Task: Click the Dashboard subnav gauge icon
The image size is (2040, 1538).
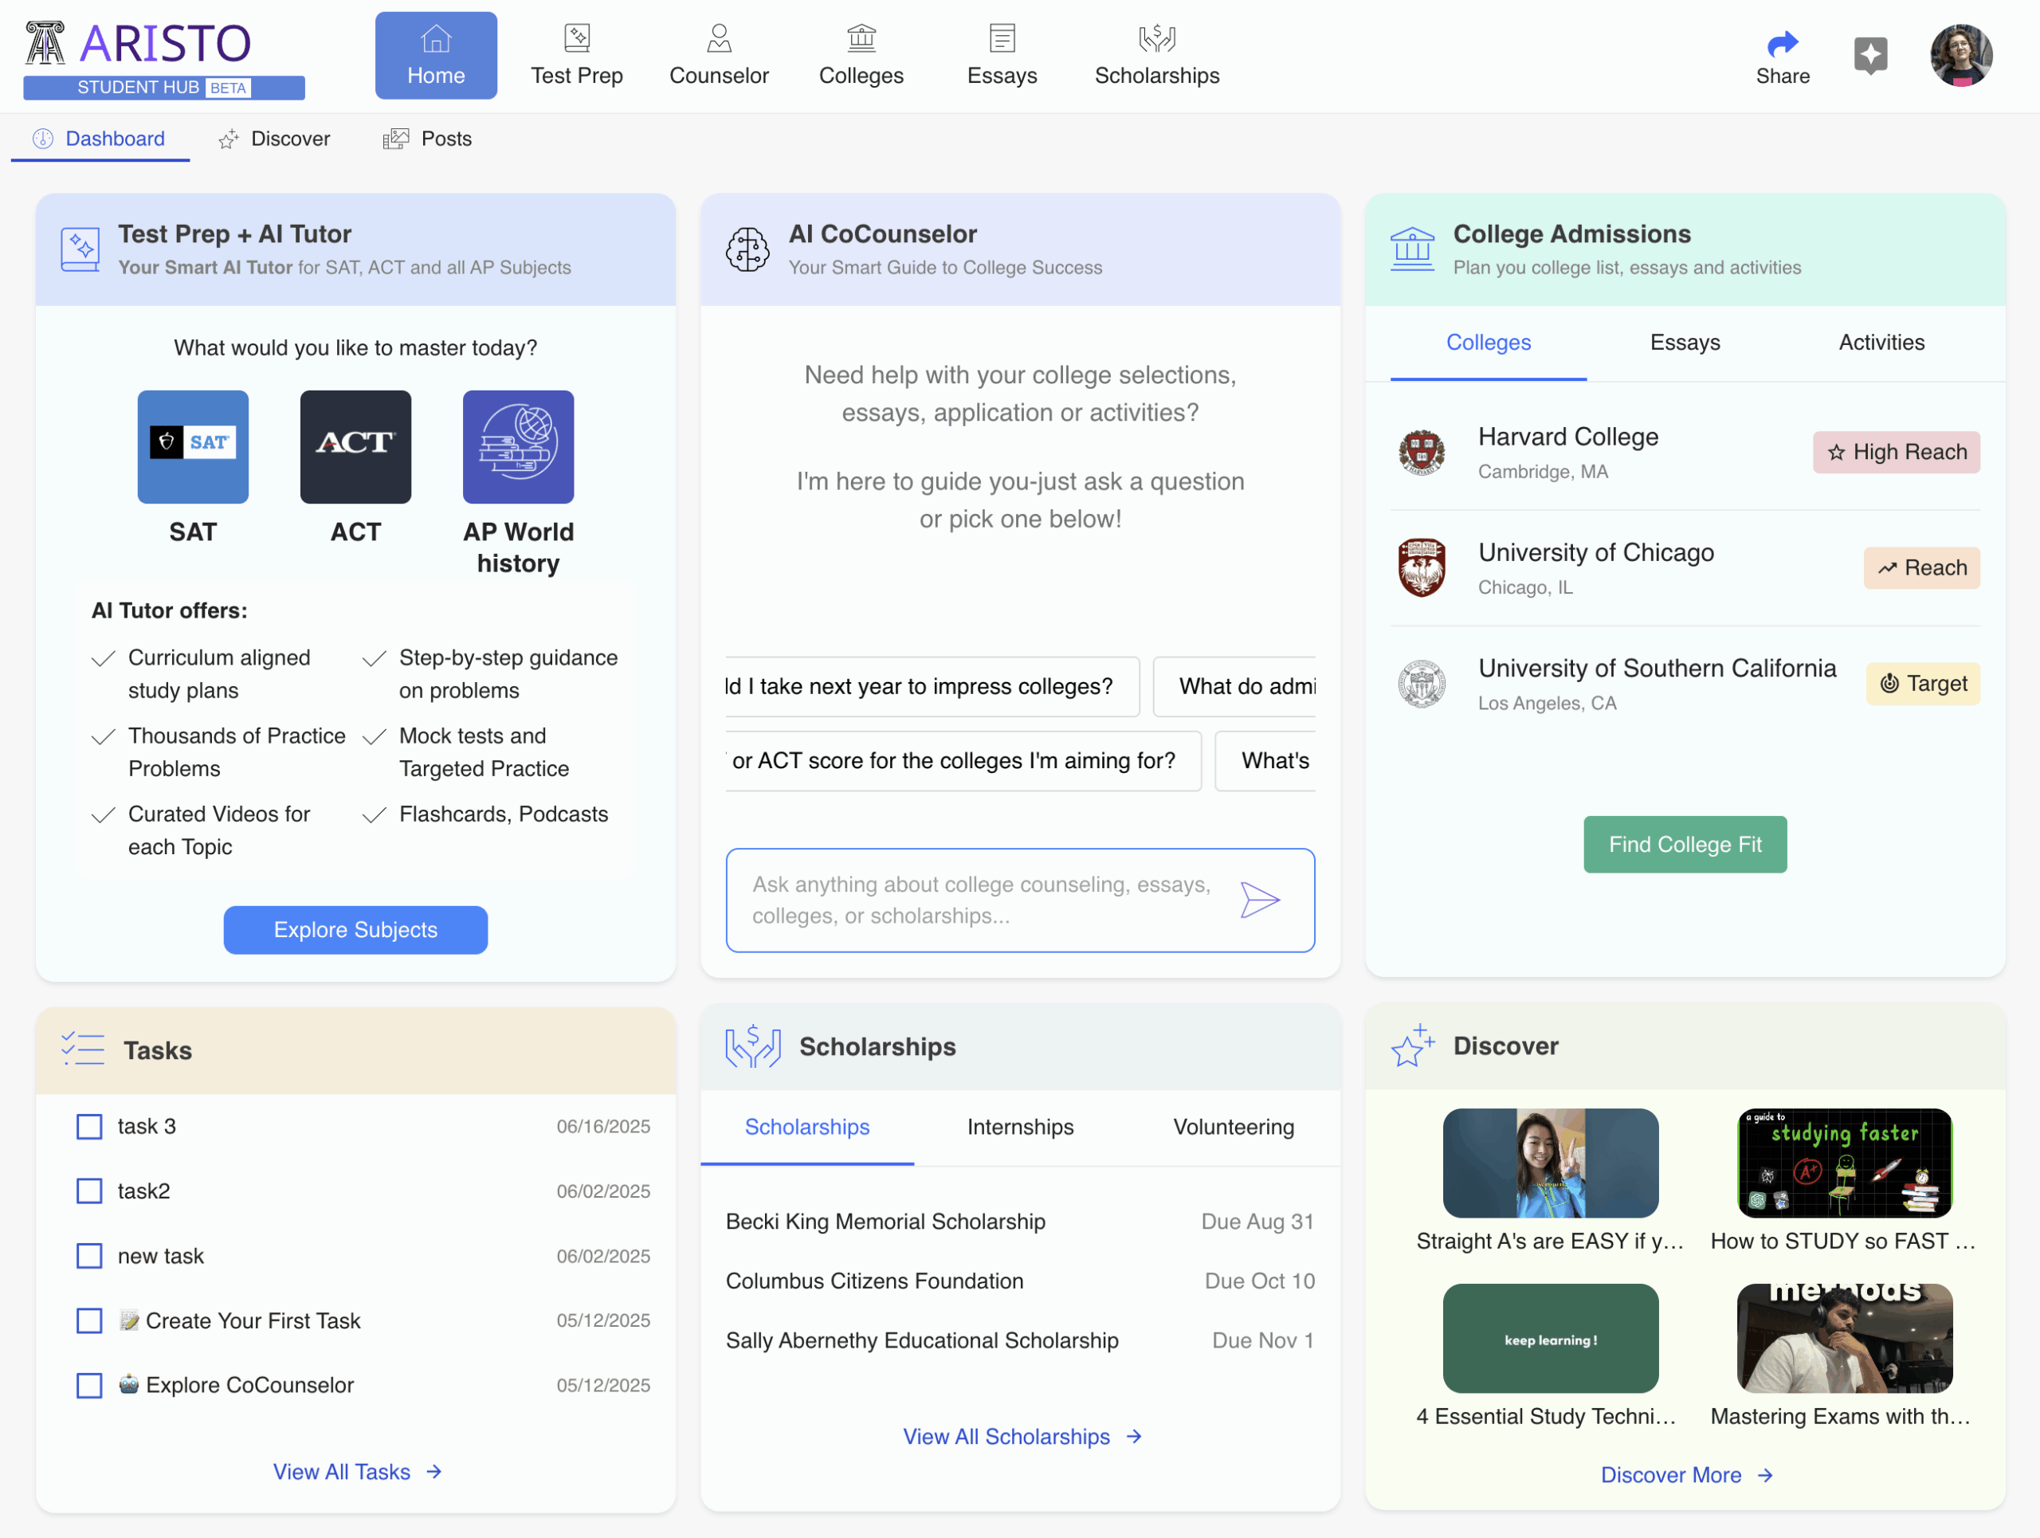Action: tap(43, 139)
